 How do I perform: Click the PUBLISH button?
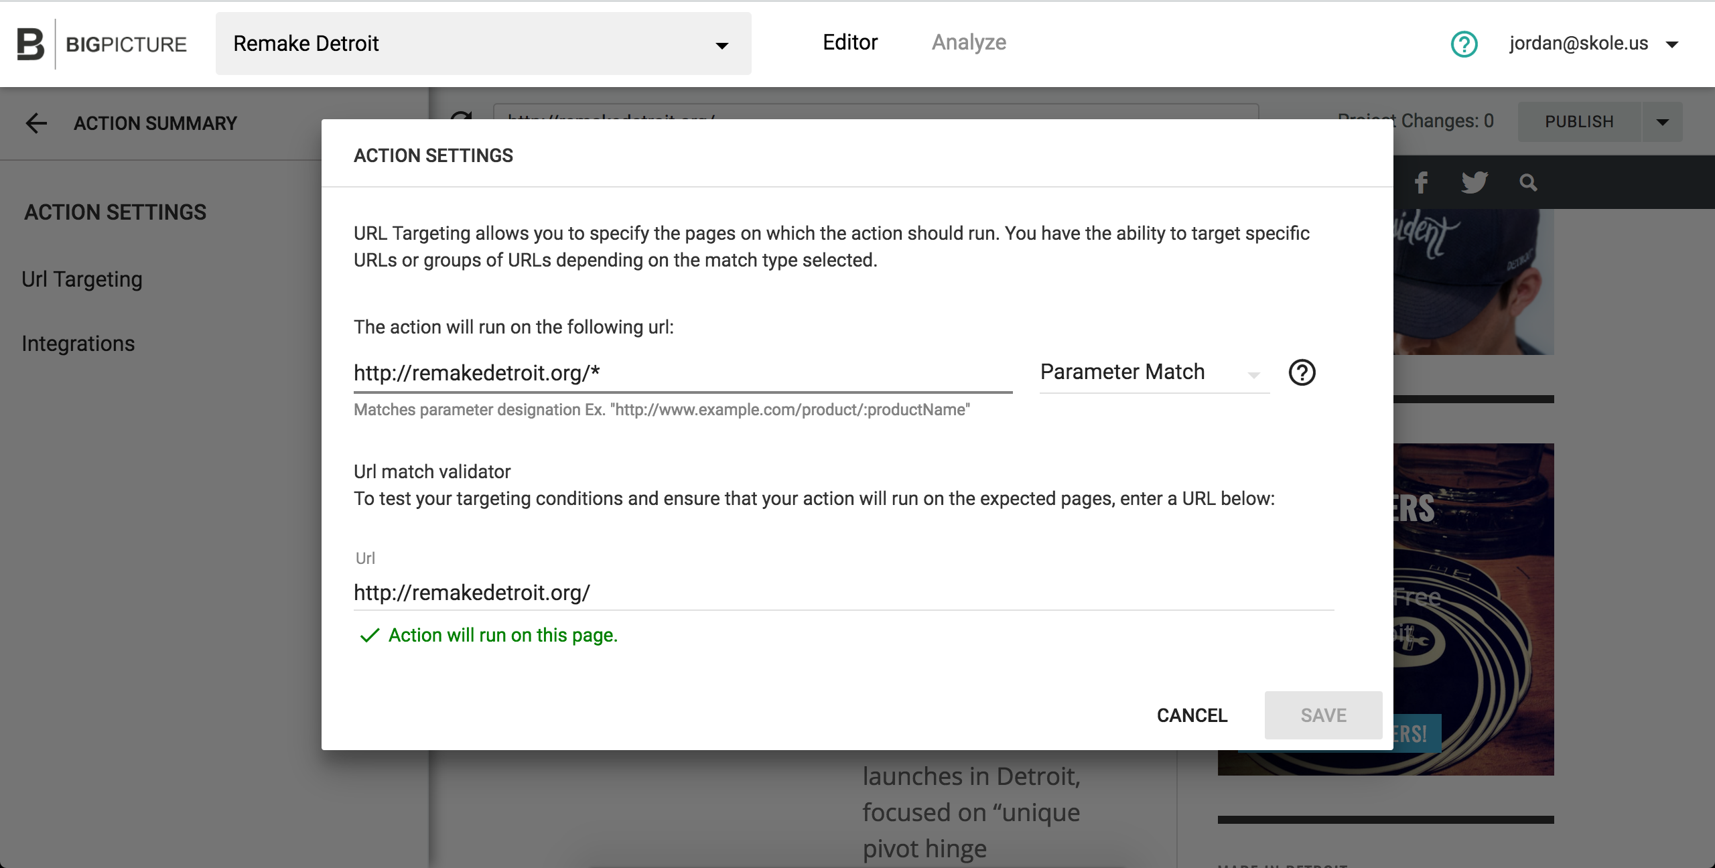(x=1579, y=122)
